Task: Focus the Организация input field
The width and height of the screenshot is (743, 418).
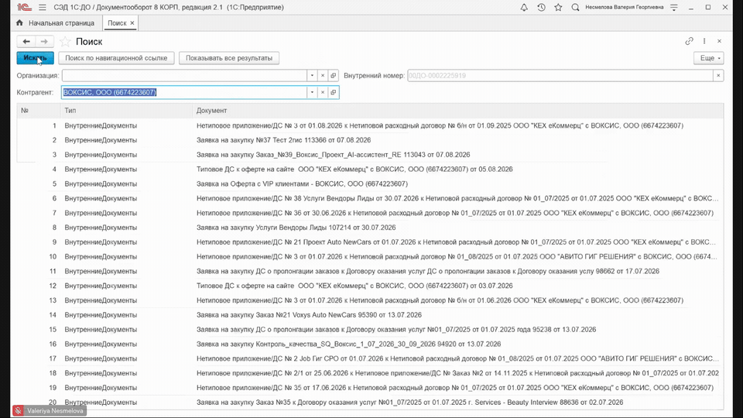Action: [185, 75]
